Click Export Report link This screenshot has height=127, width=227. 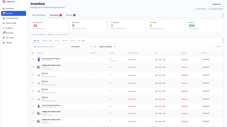coord(200,9)
